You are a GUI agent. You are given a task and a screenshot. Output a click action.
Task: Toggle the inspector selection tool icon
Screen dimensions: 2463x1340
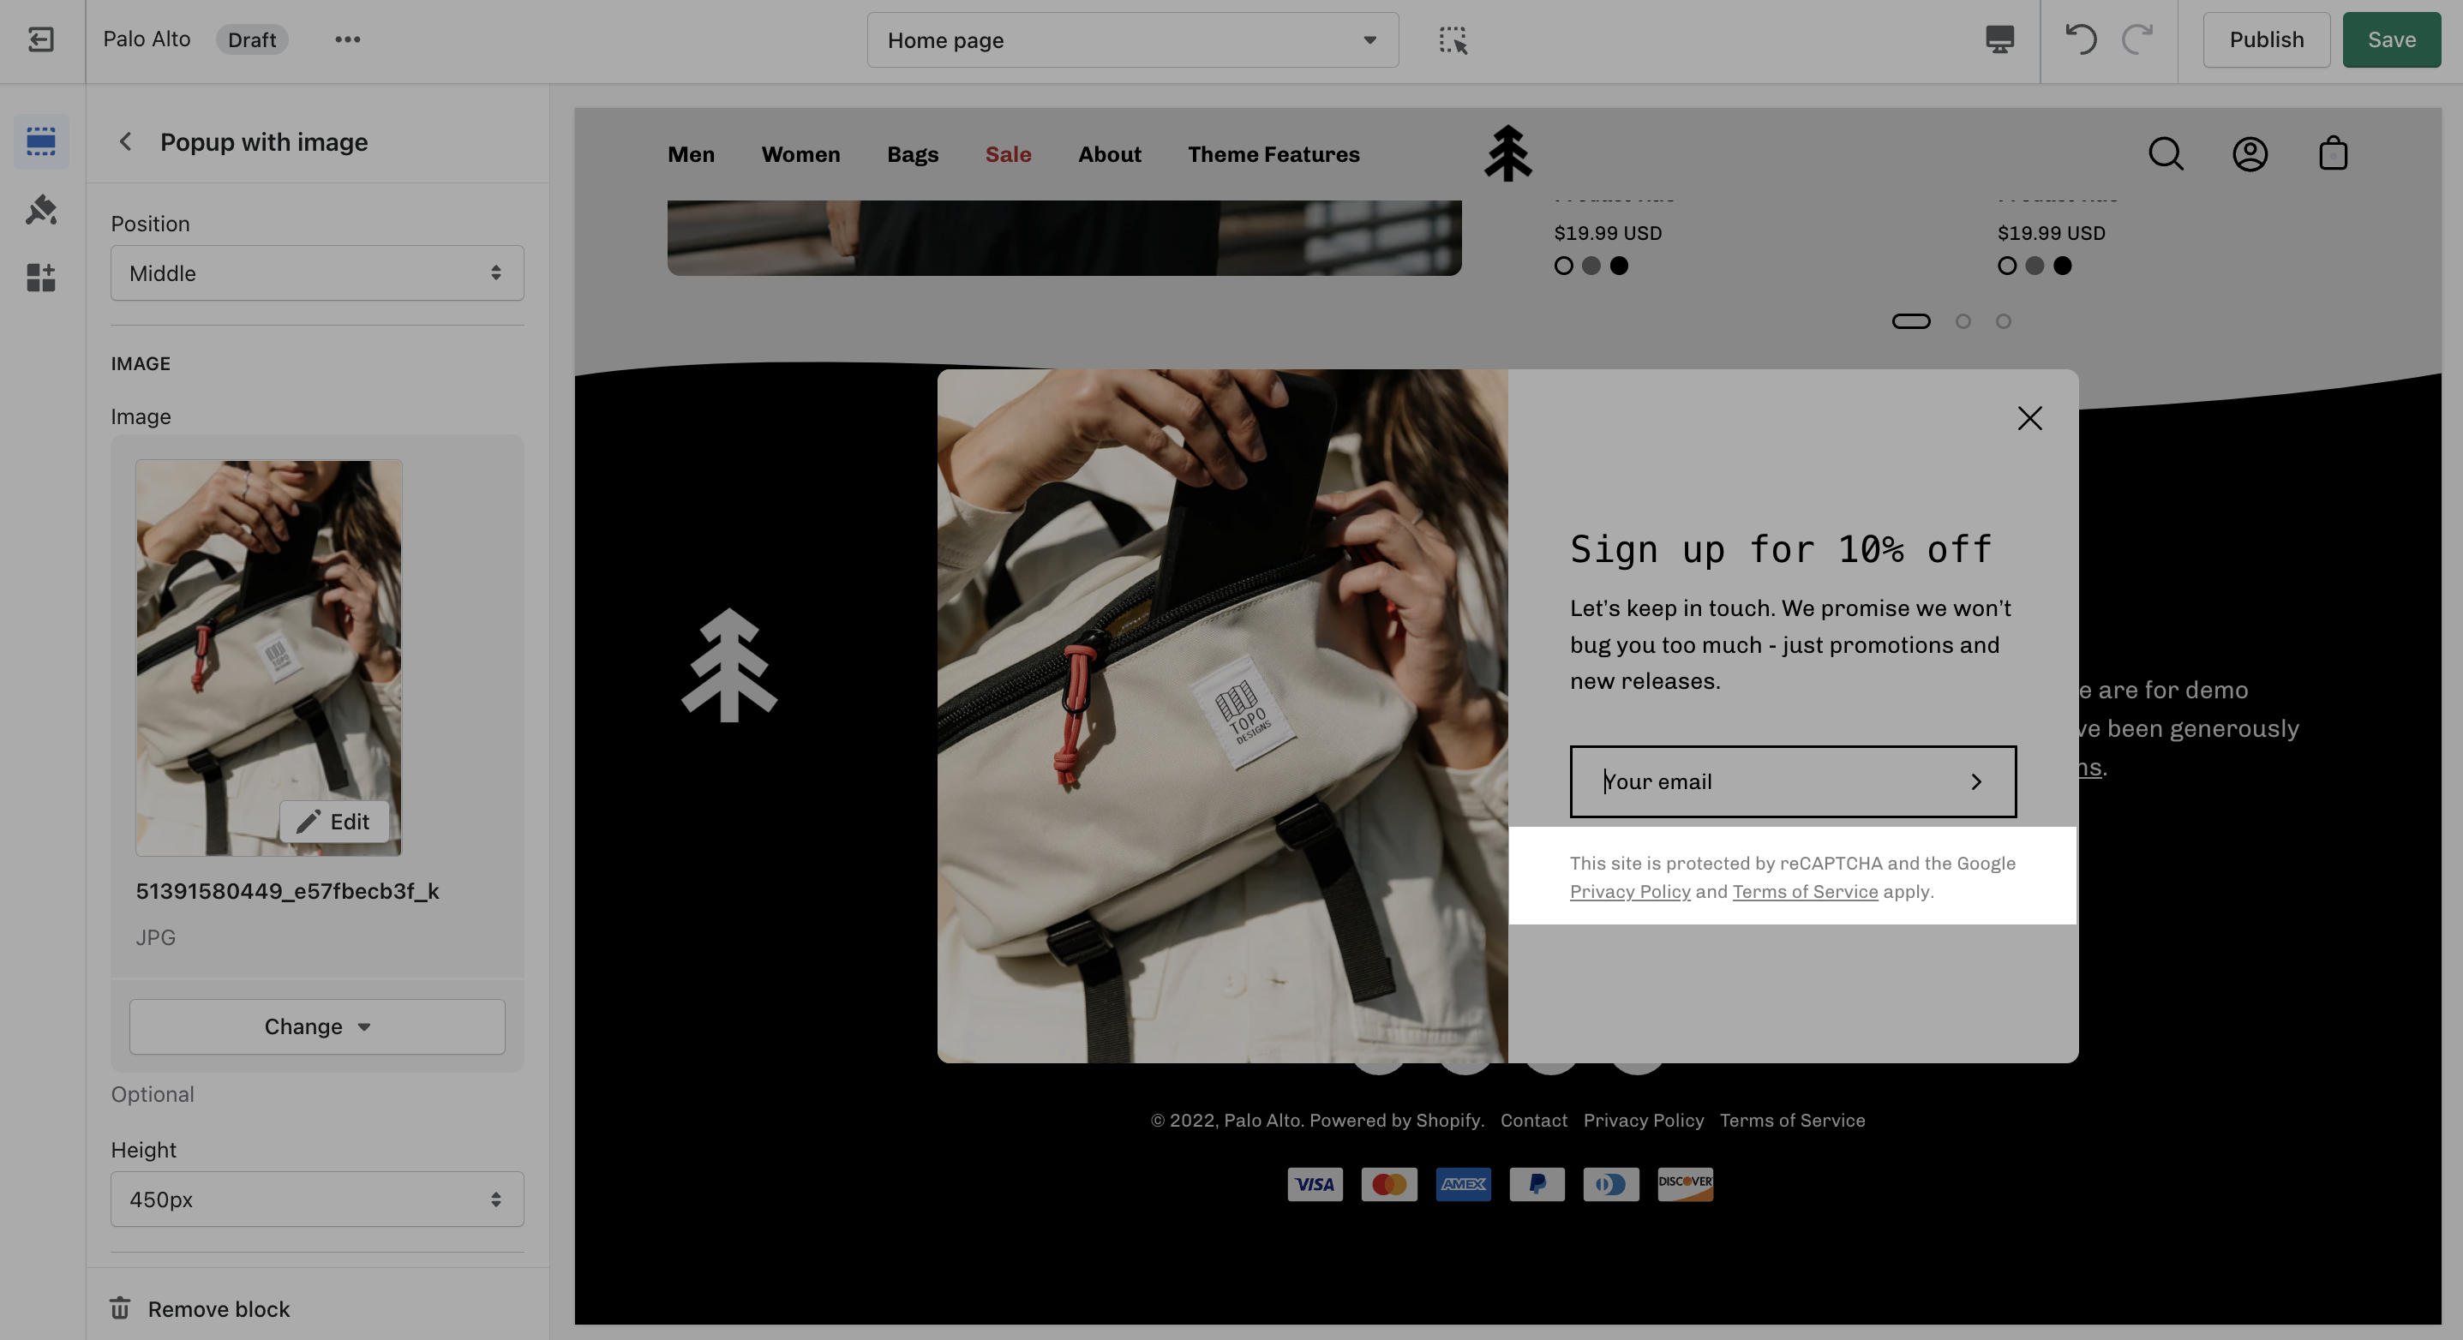pyautogui.click(x=1453, y=39)
